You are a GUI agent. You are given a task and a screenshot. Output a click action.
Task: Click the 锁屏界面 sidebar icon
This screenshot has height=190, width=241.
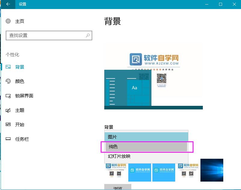click(9, 96)
